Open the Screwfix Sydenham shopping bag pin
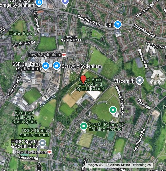The image size is (166, 171). [x=57, y=66]
